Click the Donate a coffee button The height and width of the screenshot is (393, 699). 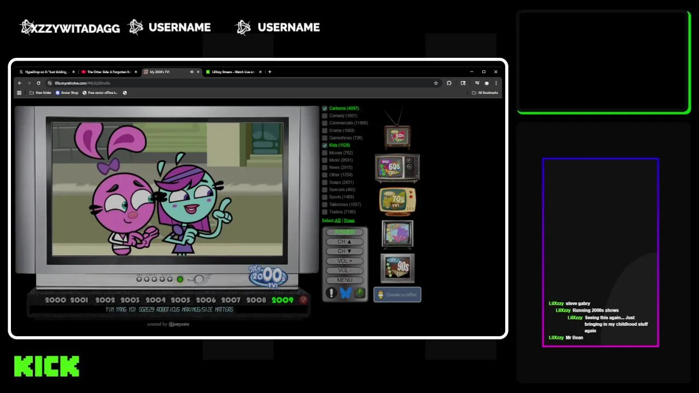398,295
